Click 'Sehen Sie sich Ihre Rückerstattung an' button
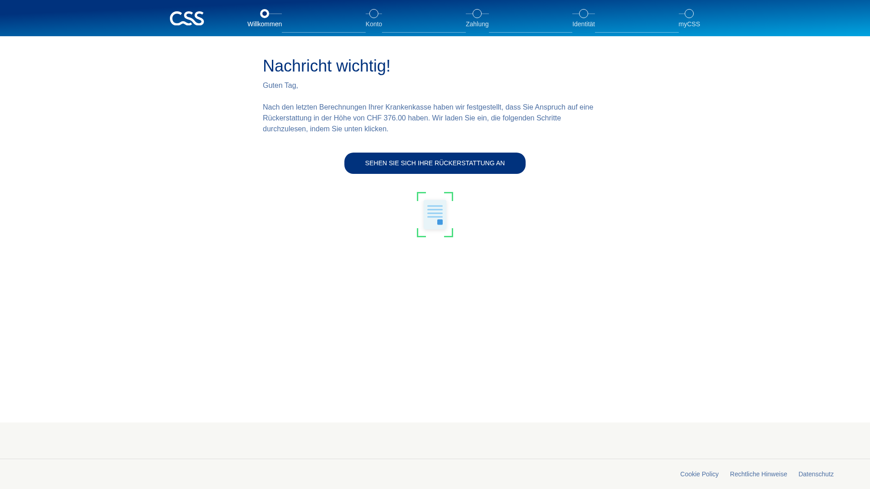The height and width of the screenshot is (489, 870). pyautogui.click(x=435, y=163)
